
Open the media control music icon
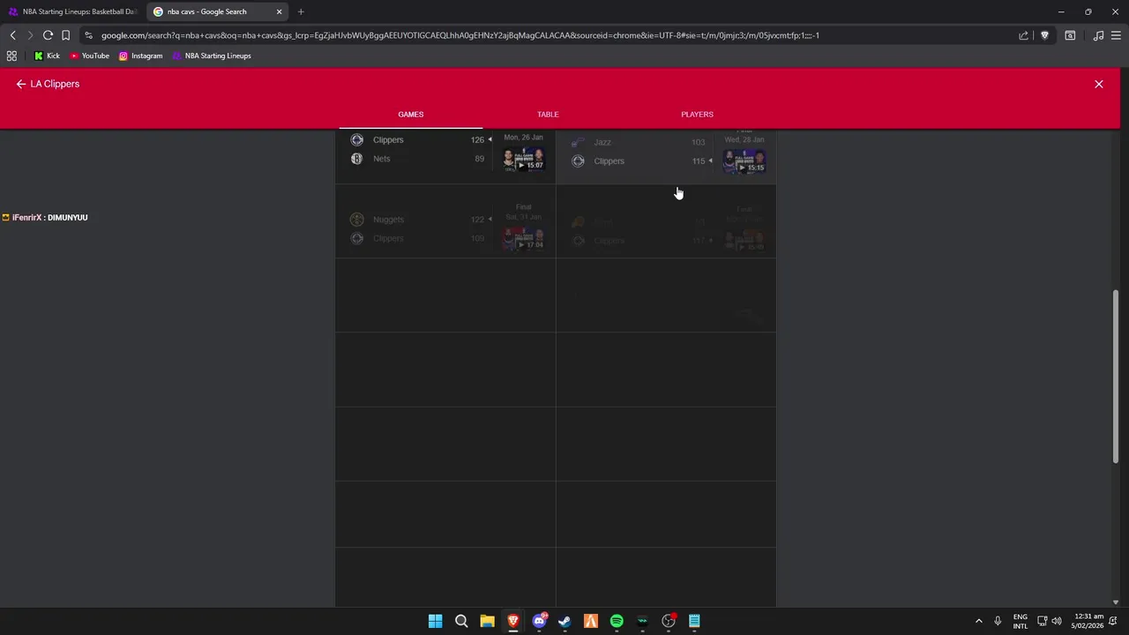point(1098,35)
